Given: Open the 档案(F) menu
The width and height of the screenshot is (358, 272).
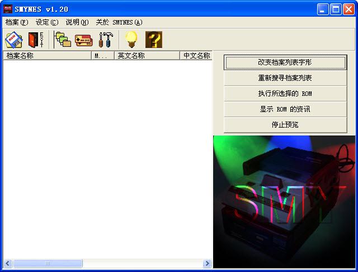Looking at the screenshot, I should [x=16, y=22].
